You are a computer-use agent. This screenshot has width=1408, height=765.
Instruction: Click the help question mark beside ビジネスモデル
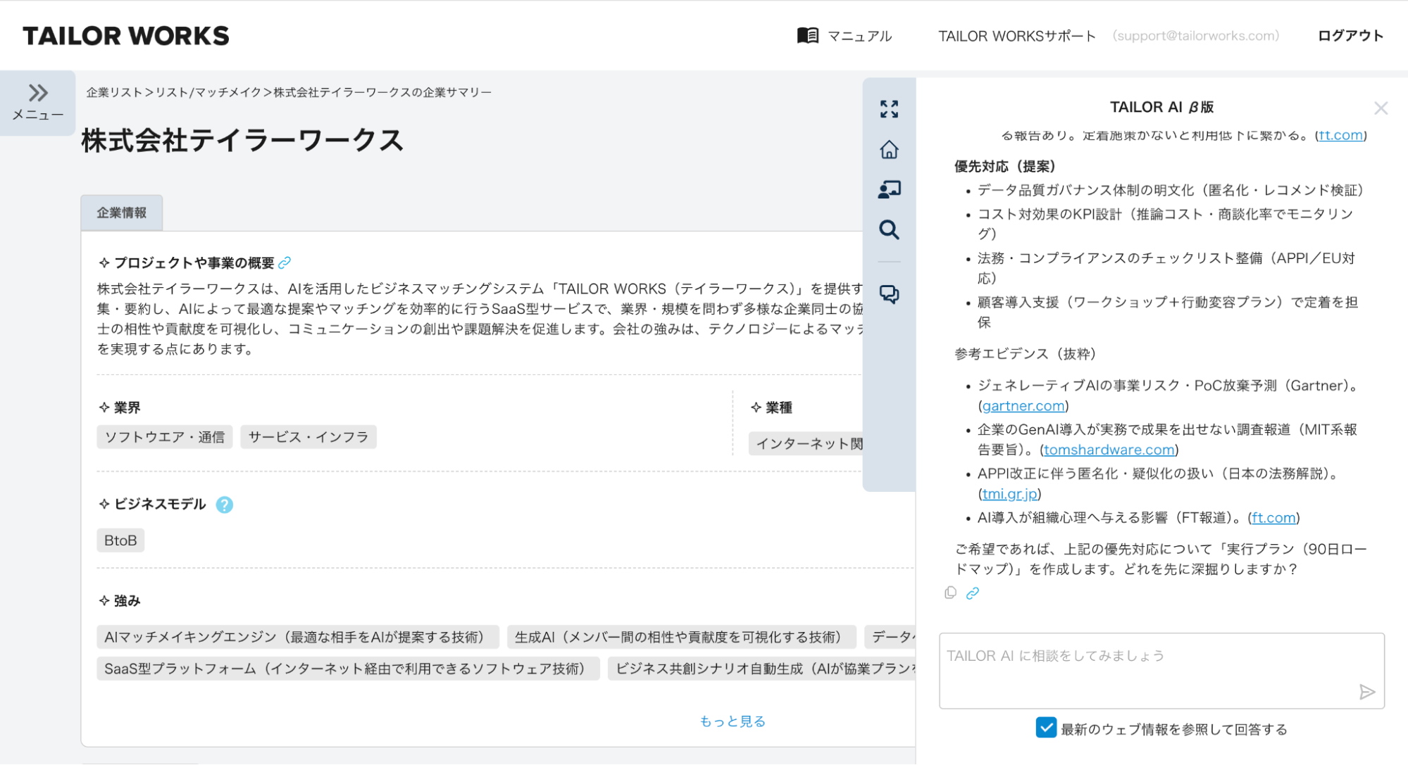click(x=224, y=505)
